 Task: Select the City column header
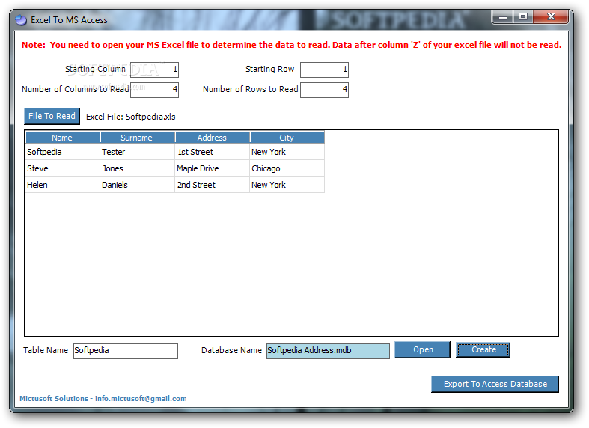pyautogui.click(x=287, y=138)
